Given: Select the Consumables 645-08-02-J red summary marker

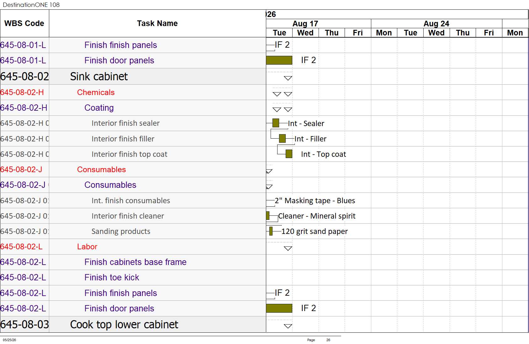Looking at the screenshot, I should pos(269,171).
